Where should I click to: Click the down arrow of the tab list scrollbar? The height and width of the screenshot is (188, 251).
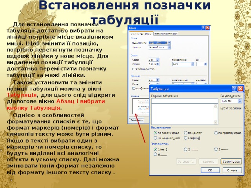point(216,122)
